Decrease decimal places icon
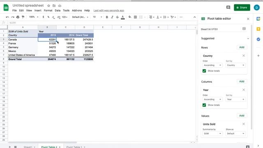 click(53, 17)
